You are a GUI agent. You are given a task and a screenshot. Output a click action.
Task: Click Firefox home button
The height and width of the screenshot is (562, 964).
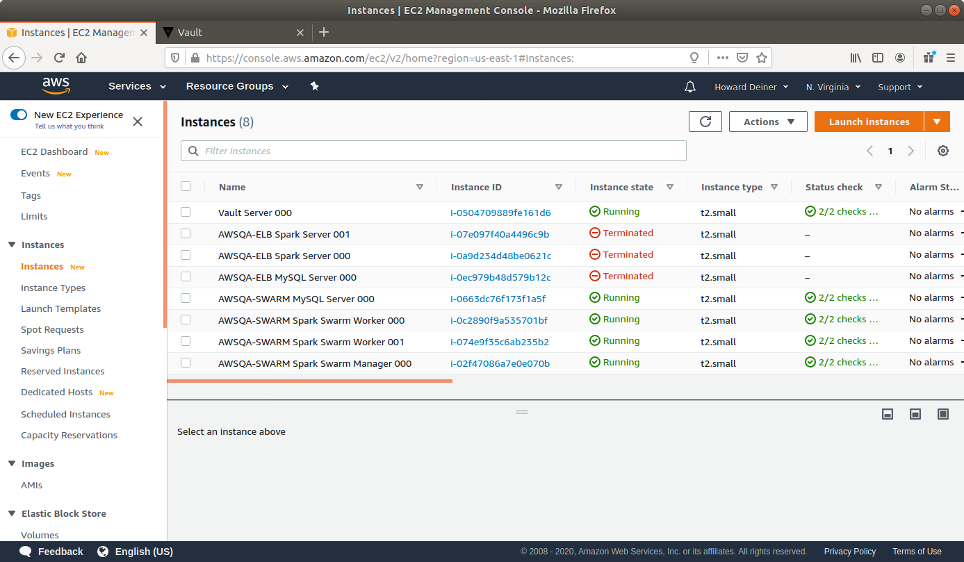(x=81, y=58)
